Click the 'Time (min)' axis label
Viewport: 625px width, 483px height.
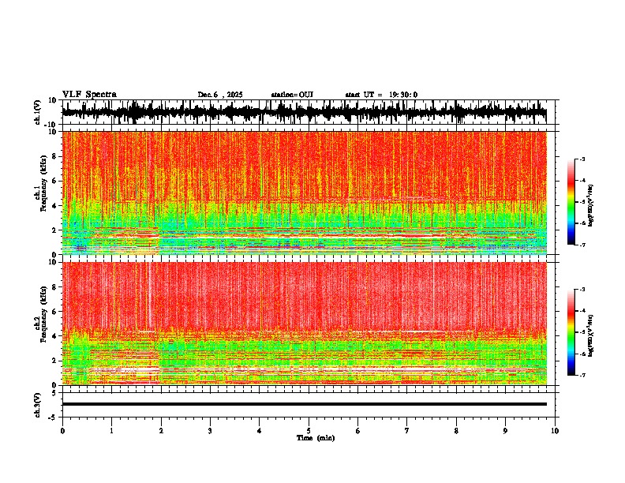pos(316,438)
